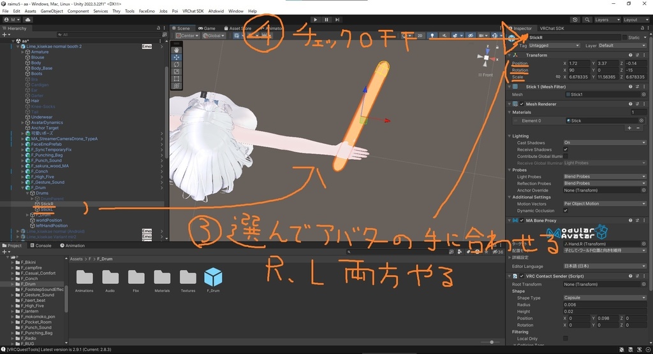Image resolution: width=653 pixels, height=354 pixels.
Task: Open Editor Language dropdown
Action: (605, 266)
